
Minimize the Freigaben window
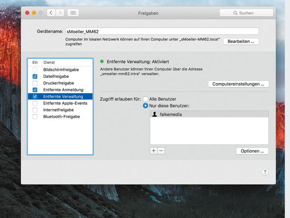click(34, 13)
